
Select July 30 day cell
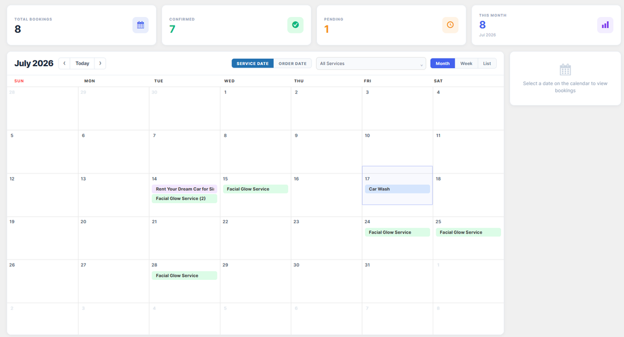pyautogui.click(x=327, y=282)
